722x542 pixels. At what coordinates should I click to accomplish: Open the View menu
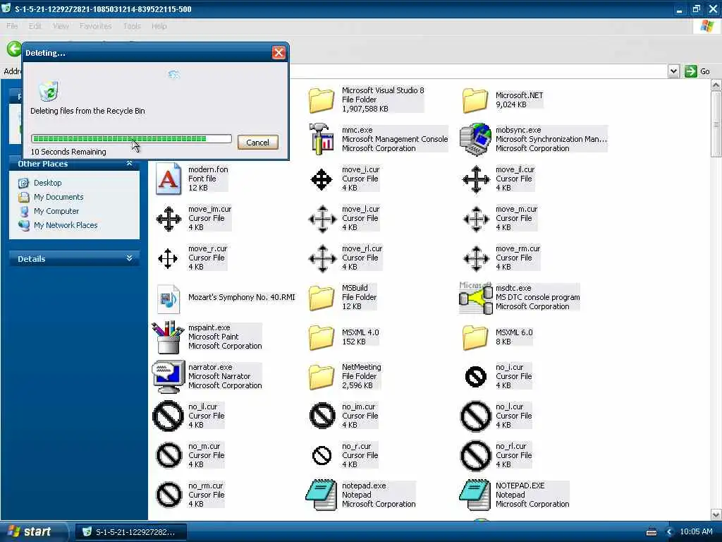(61, 26)
